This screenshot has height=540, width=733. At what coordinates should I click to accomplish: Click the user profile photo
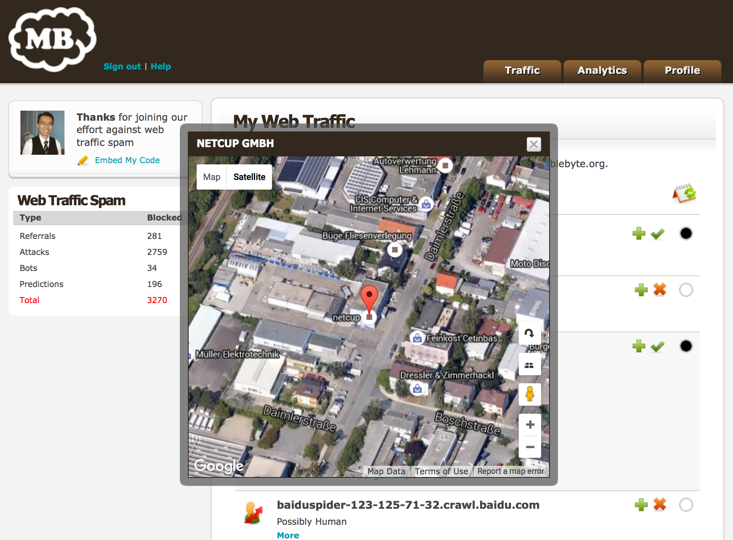click(42, 133)
